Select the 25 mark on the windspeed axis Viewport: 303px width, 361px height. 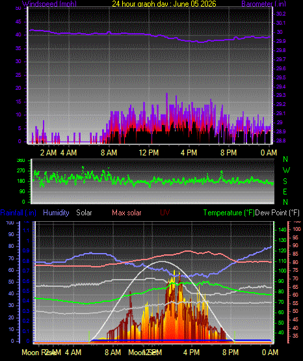click(x=18, y=75)
